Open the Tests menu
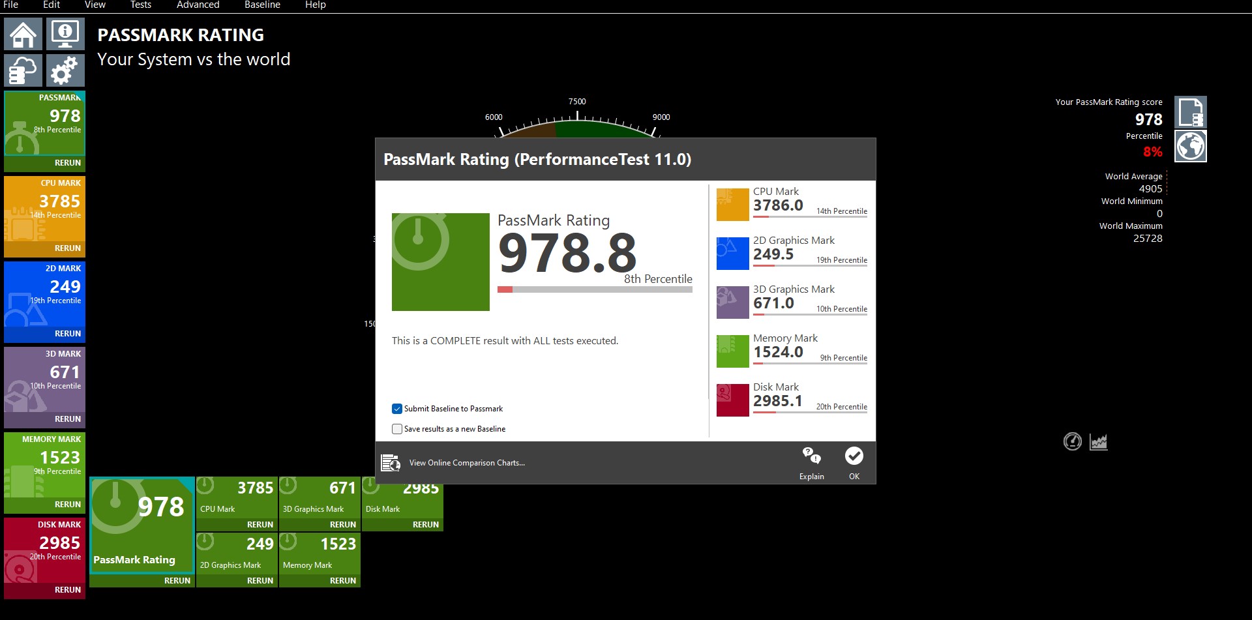Screen dimensions: 1252x620 coord(141,5)
